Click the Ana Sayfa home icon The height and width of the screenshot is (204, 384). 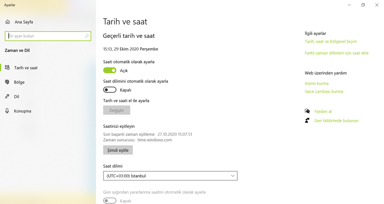pyautogui.click(x=8, y=22)
